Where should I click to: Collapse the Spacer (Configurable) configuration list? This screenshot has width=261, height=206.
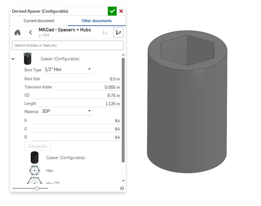pyautogui.click(x=13, y=59)
